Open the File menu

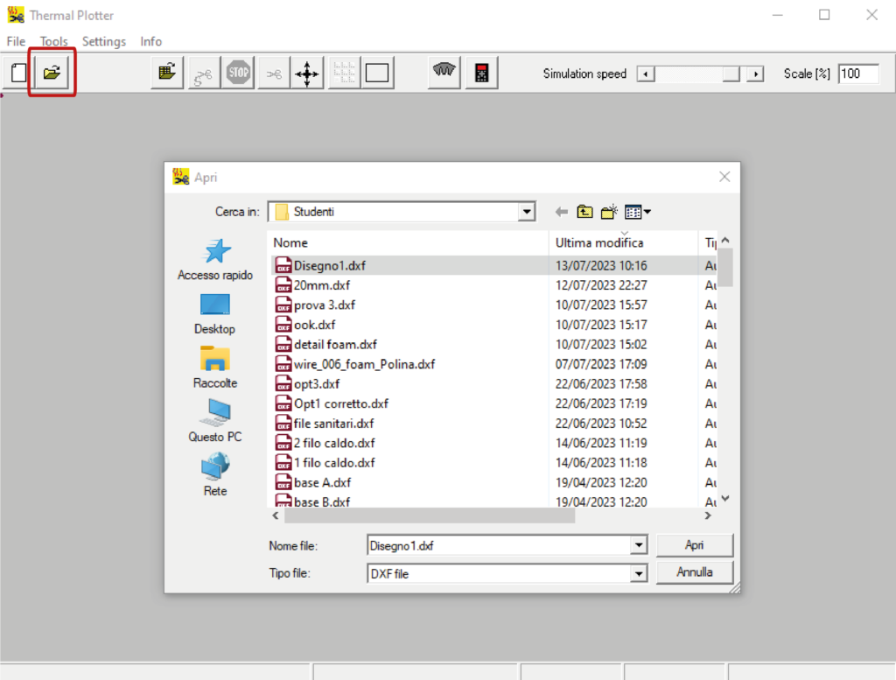click(16, 41)
